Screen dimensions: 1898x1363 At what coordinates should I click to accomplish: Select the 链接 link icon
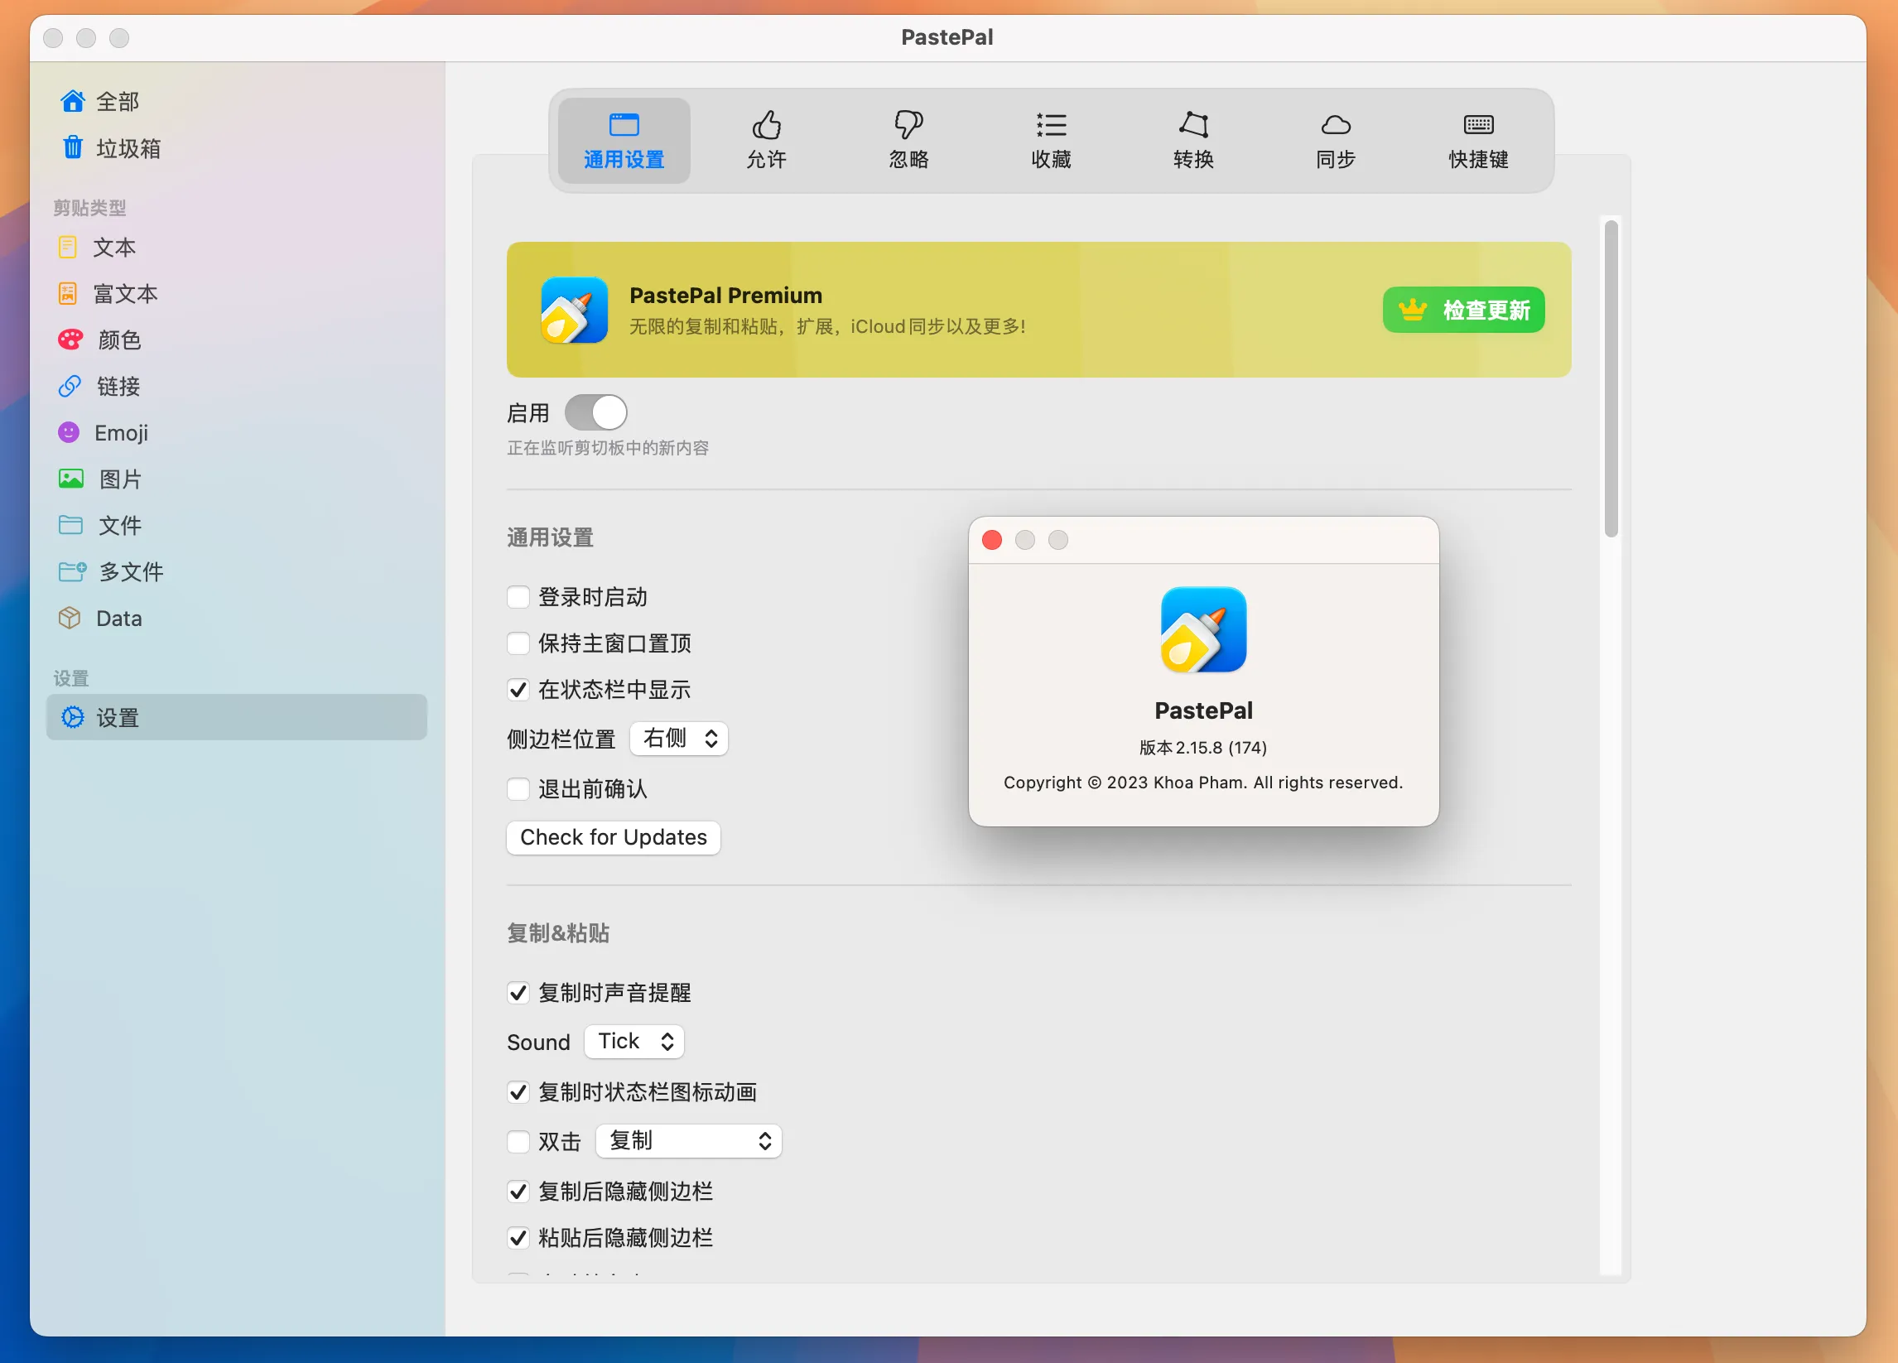click(70, 386)
